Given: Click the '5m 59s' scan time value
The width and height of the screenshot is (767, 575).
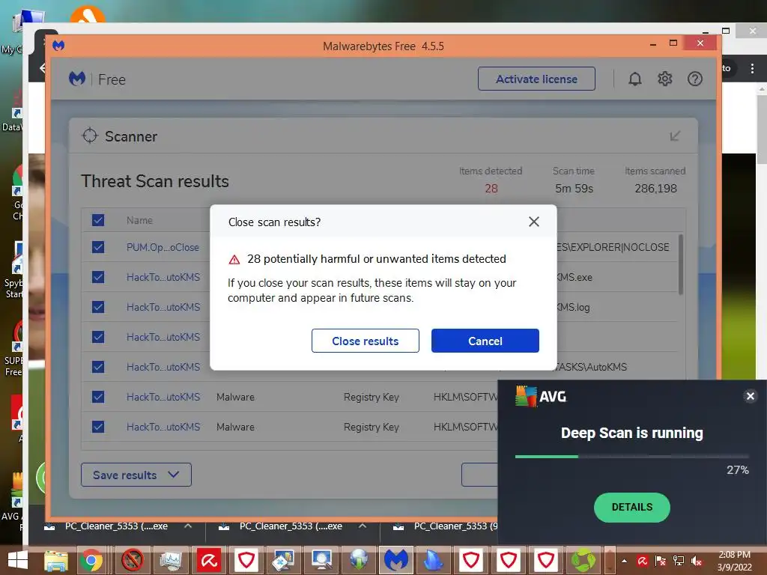Looking at the screenshot, I should coord(574,188).
